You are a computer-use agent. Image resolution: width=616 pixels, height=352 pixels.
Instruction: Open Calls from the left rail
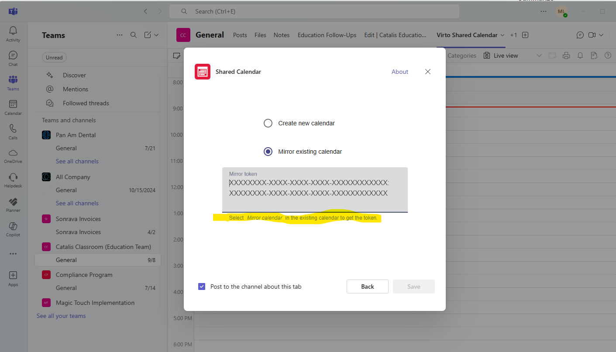coord(13,131)
